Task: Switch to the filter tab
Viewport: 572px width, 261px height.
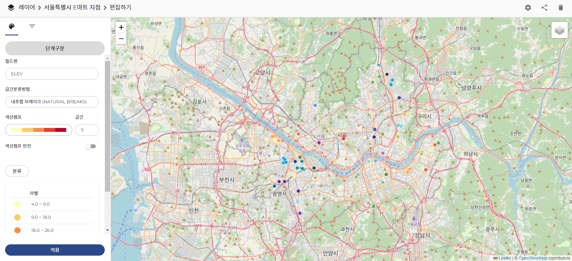Action: click(x=32, y=26)
